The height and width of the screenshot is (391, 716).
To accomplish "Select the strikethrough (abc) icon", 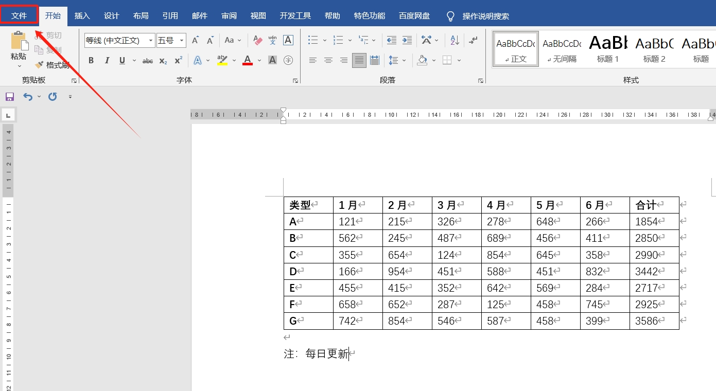I will [147, 60].
